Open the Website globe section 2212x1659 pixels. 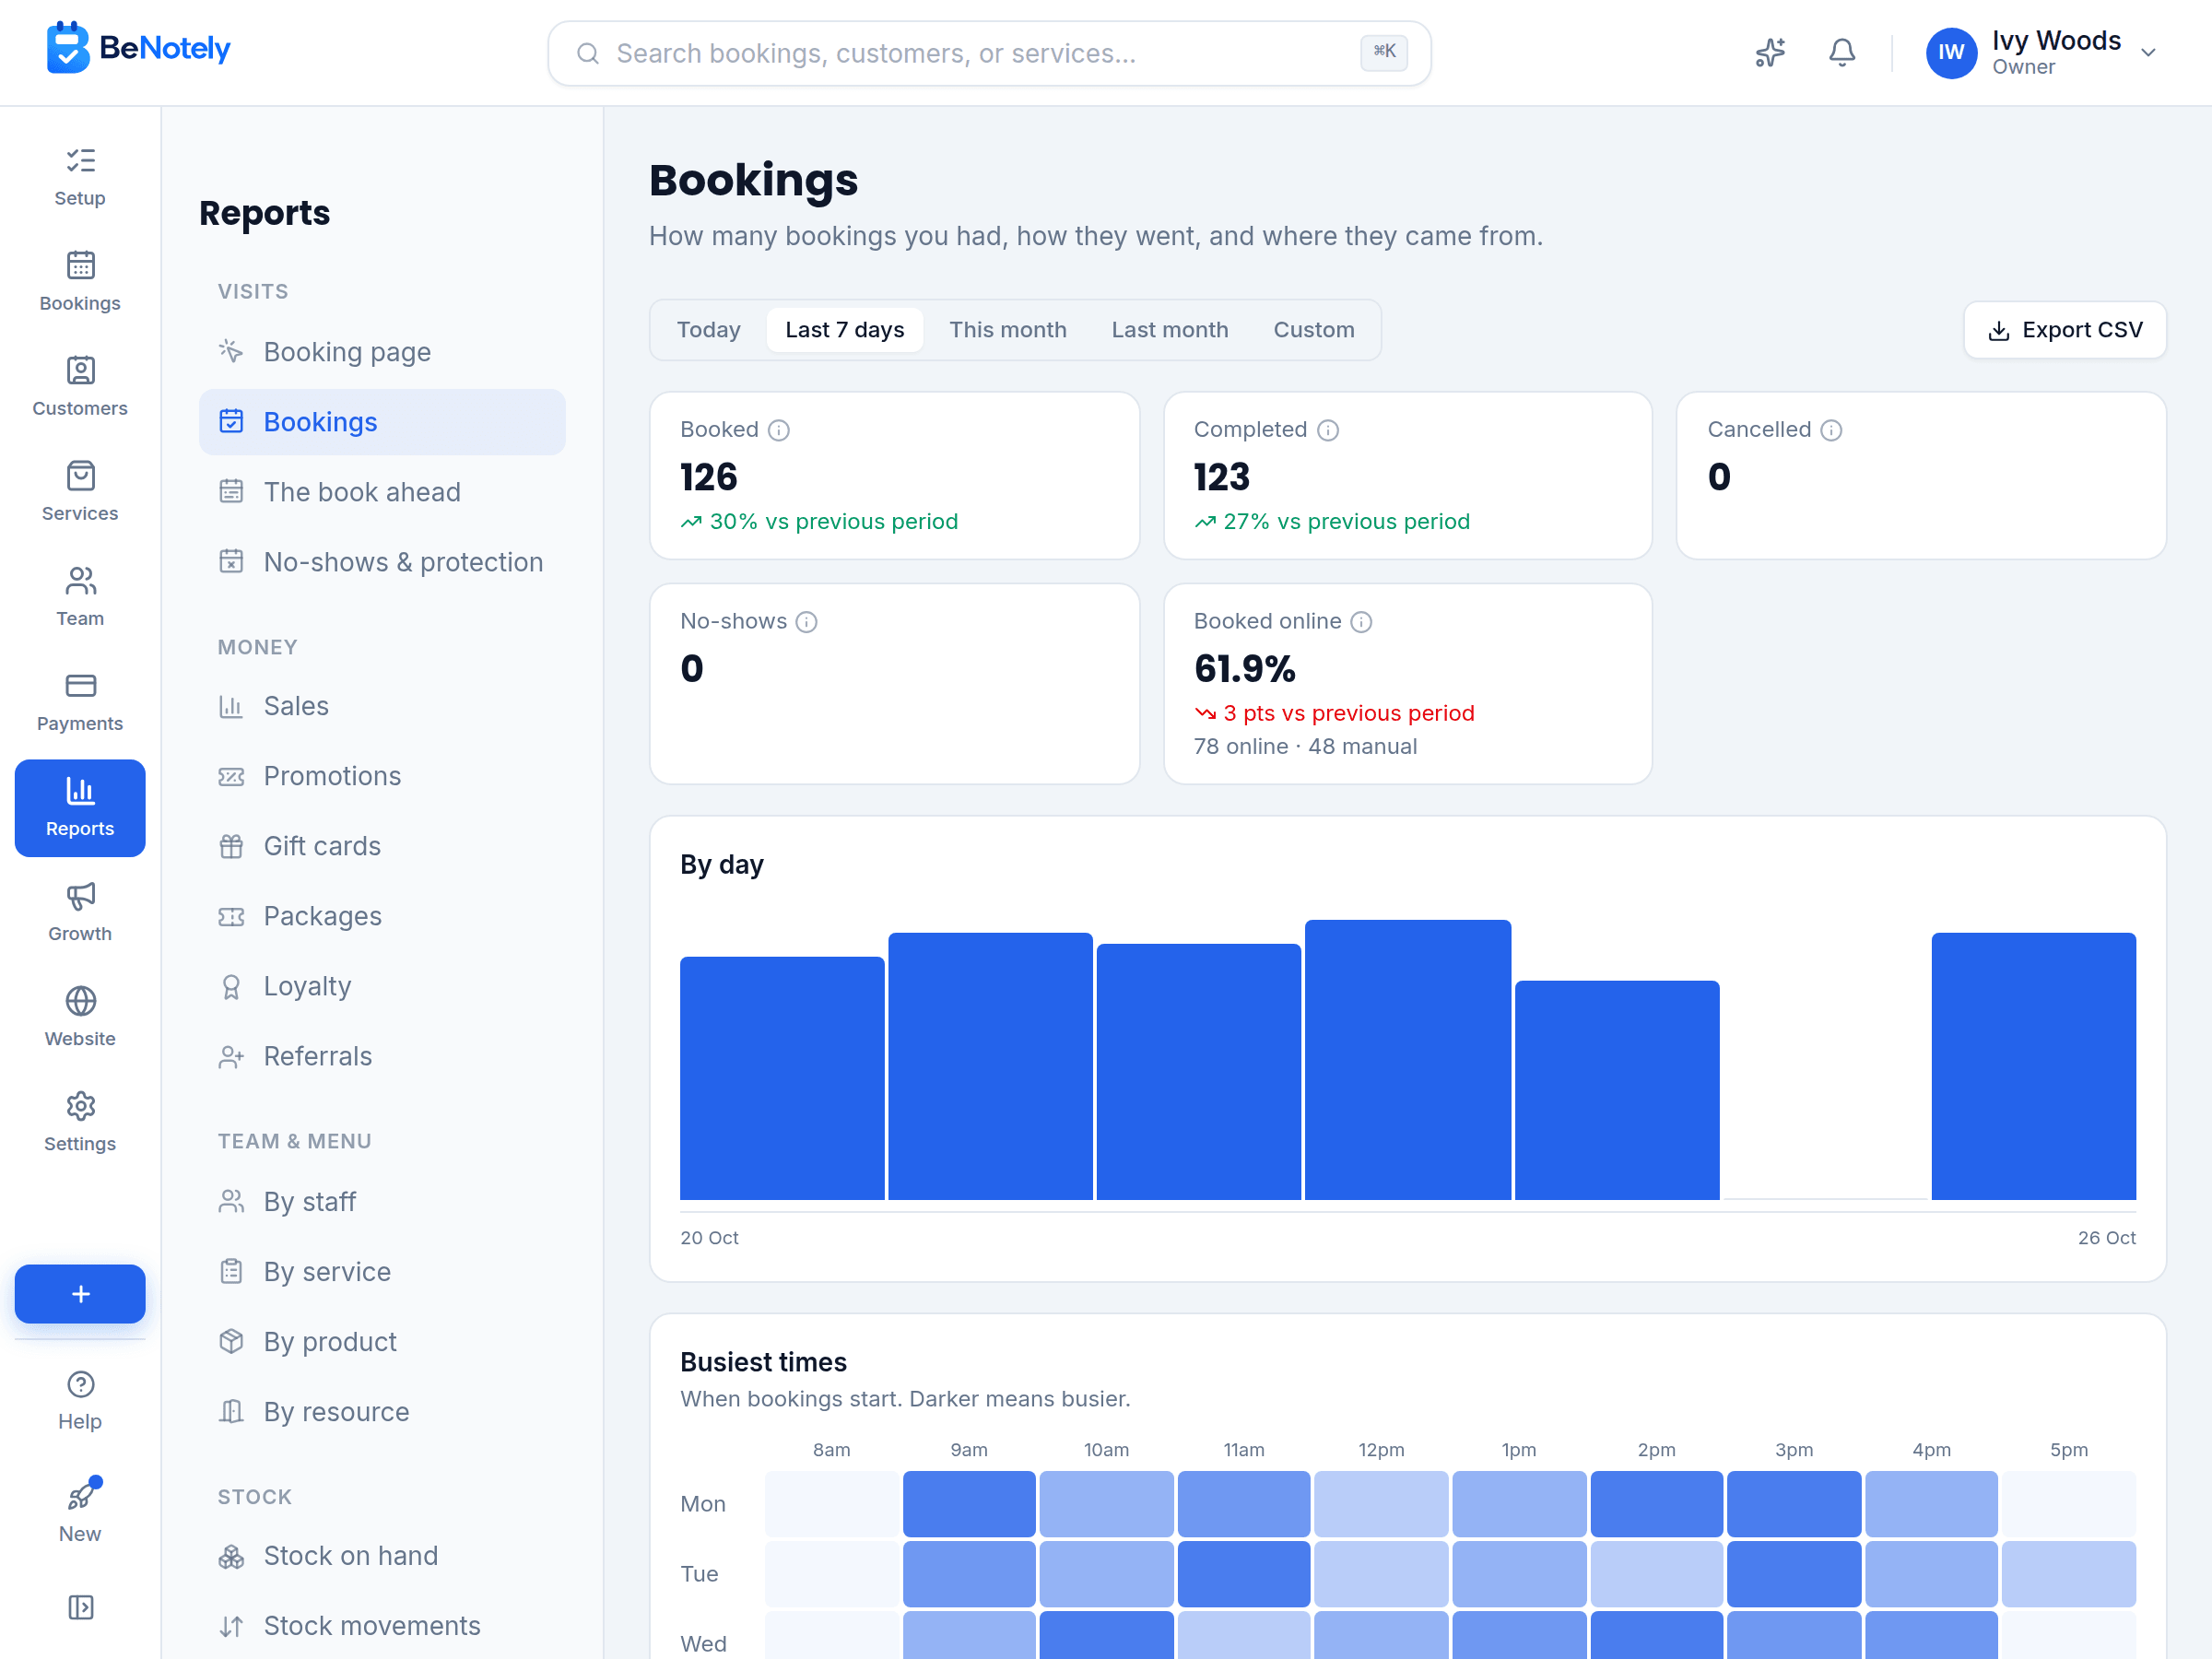click(80, 1017)
